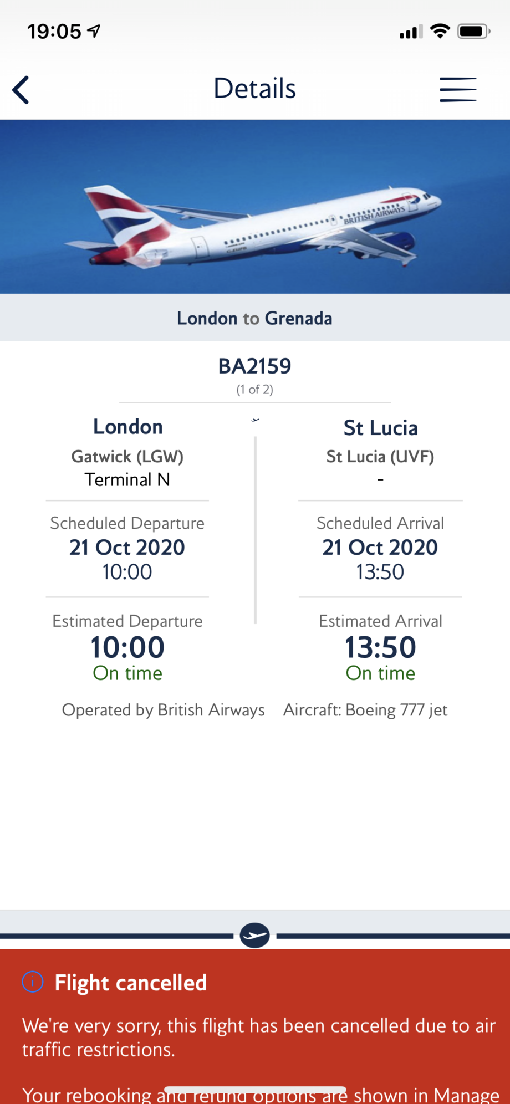Tap the back arrow icon
This screenshot has height=1104, width=510.
pos(21,90)
